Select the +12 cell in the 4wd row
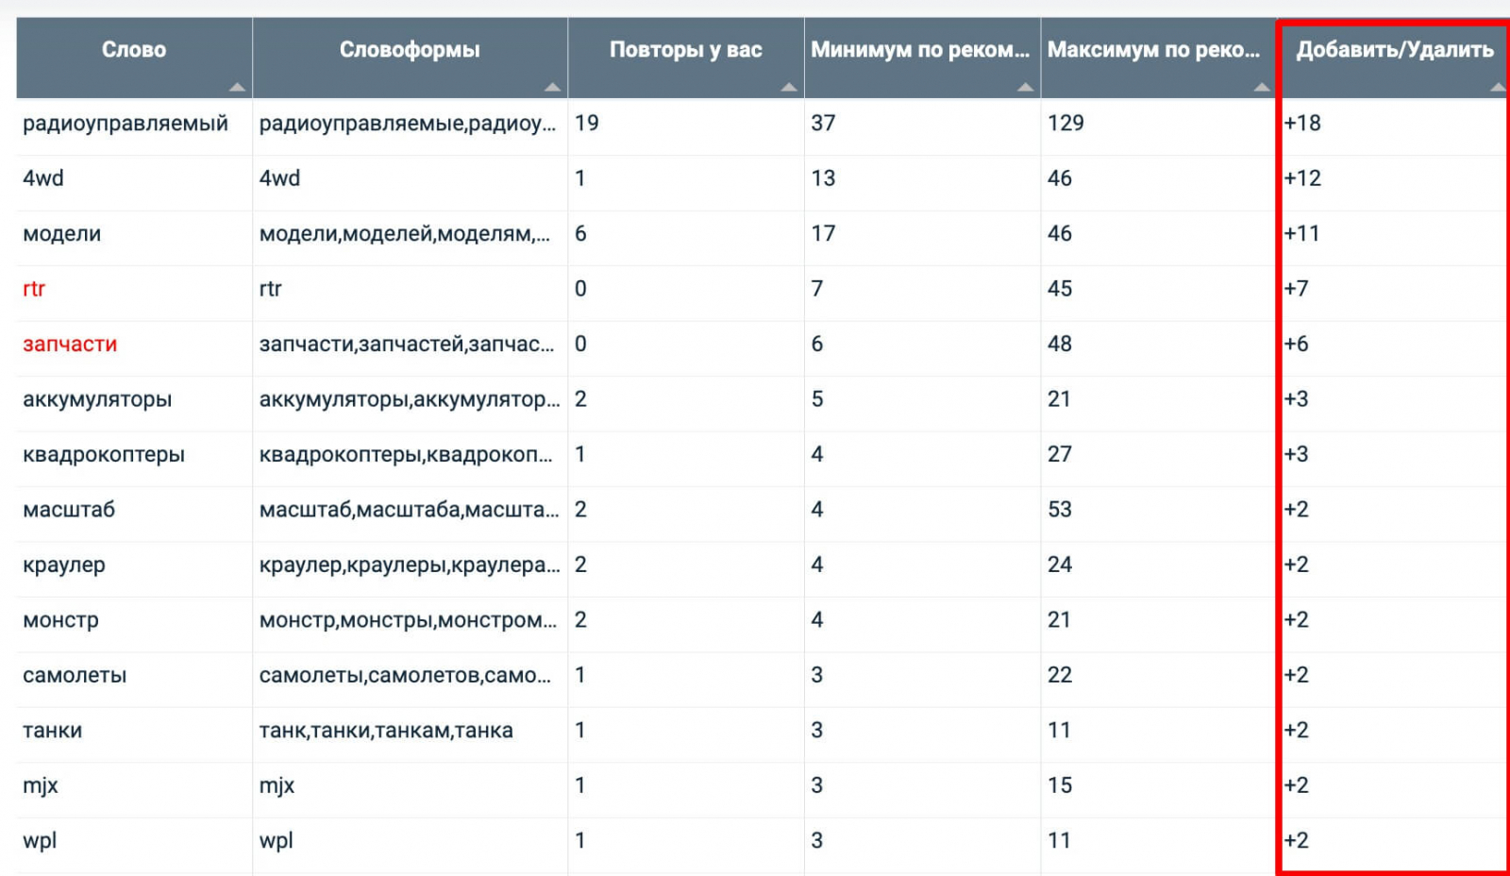 click(x=1302, y=178)
